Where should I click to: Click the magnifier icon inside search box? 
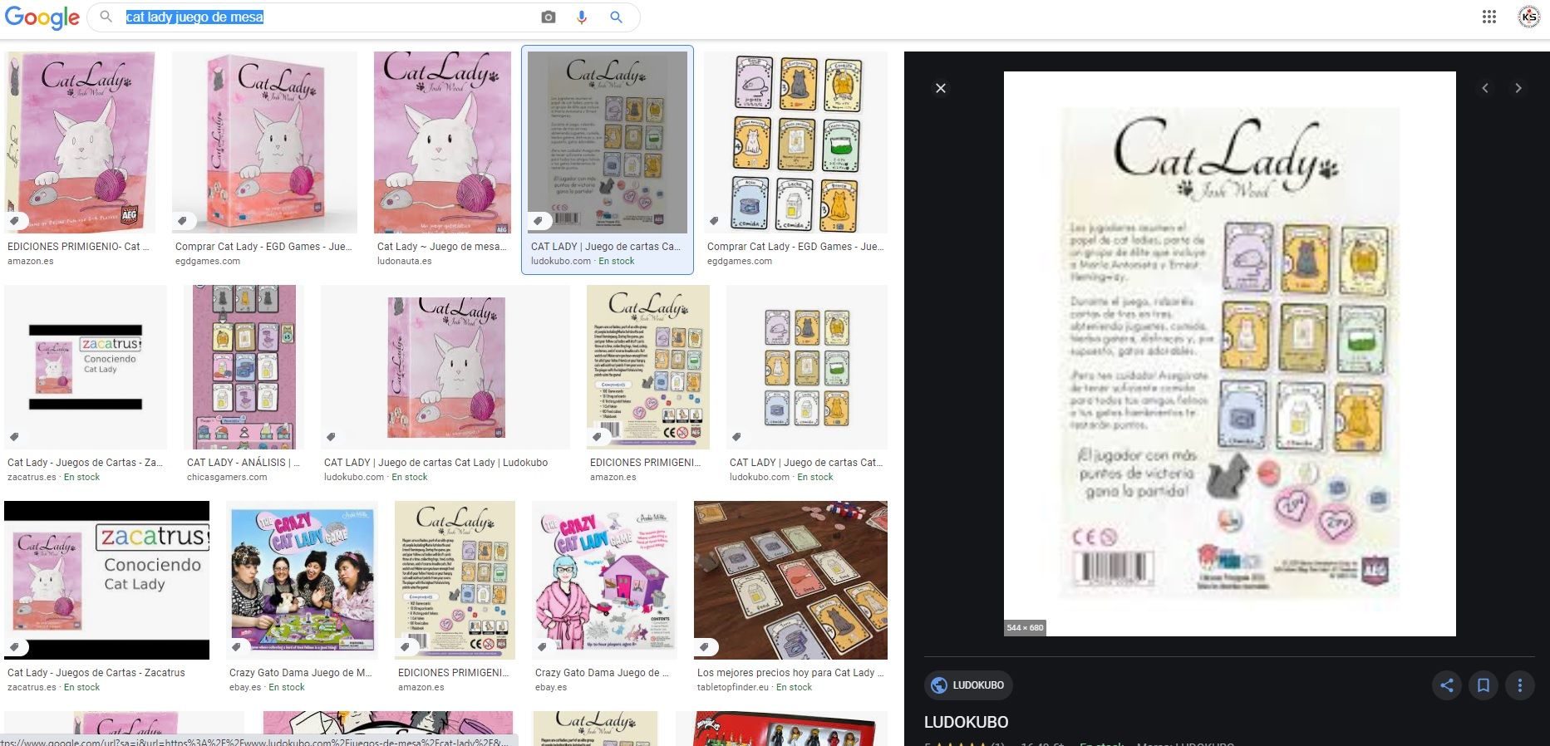[x=106, y=17]
